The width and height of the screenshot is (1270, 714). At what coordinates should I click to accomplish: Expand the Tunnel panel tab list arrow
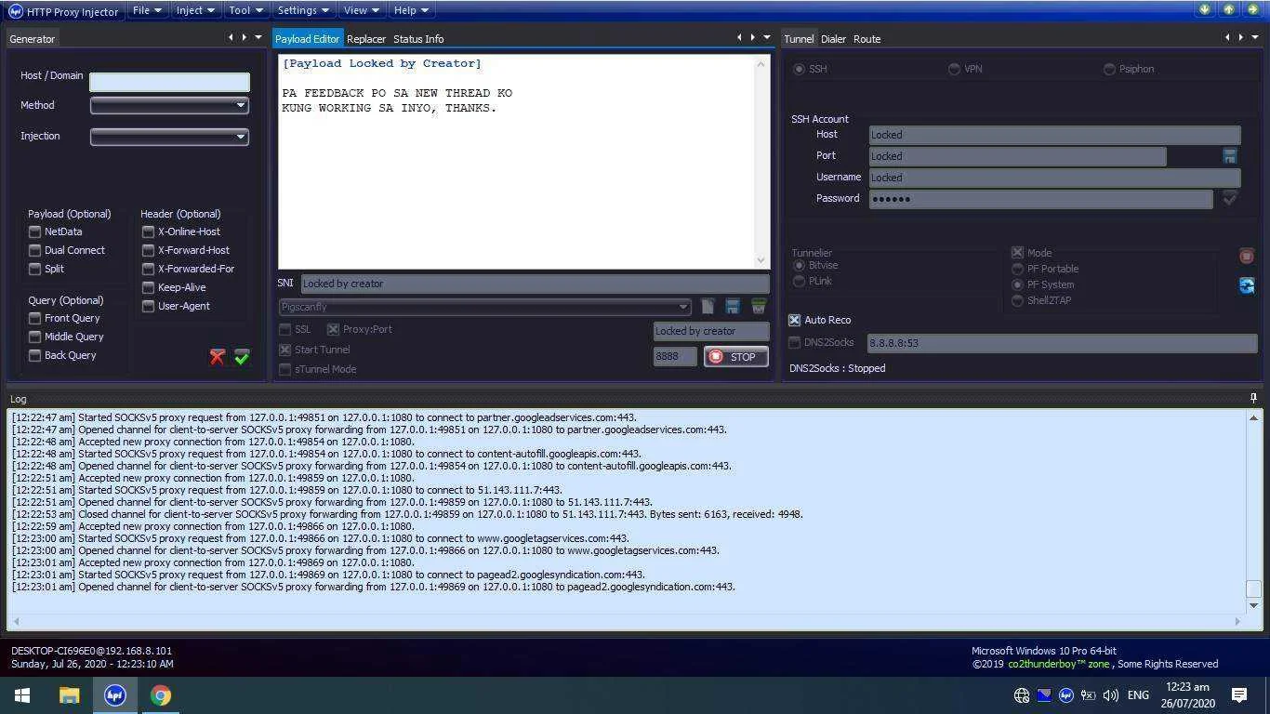coord(1254,37)
